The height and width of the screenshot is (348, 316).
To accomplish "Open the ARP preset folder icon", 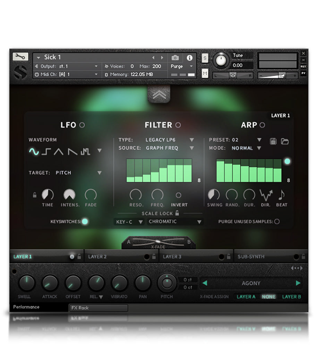I will tap(285, 142).
